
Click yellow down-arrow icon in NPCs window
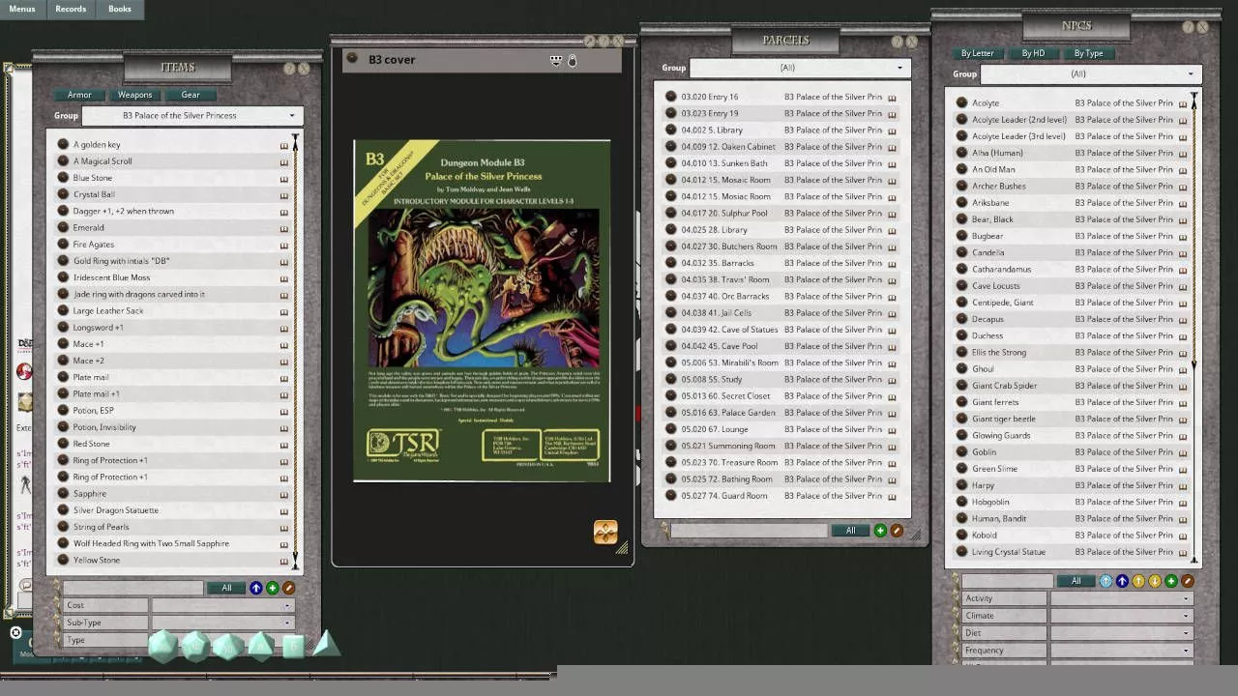click(1155, 581)
